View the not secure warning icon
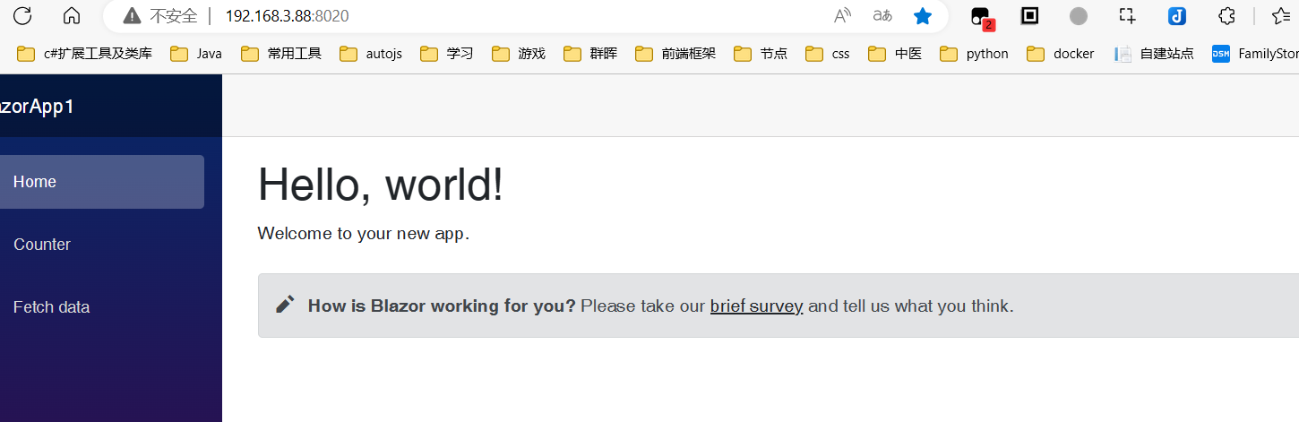1299x422 pixels. coord(133,15)
